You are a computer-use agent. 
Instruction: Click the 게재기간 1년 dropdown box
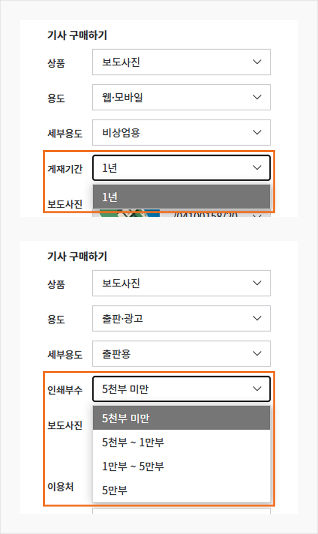(x=181, y=168)
